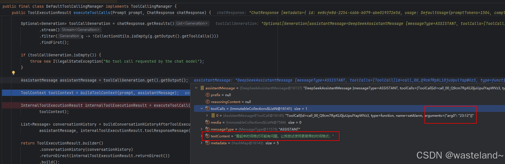505x164 pixels.
Task: Click the field icon next to metadata
Action: click(208, 143)
